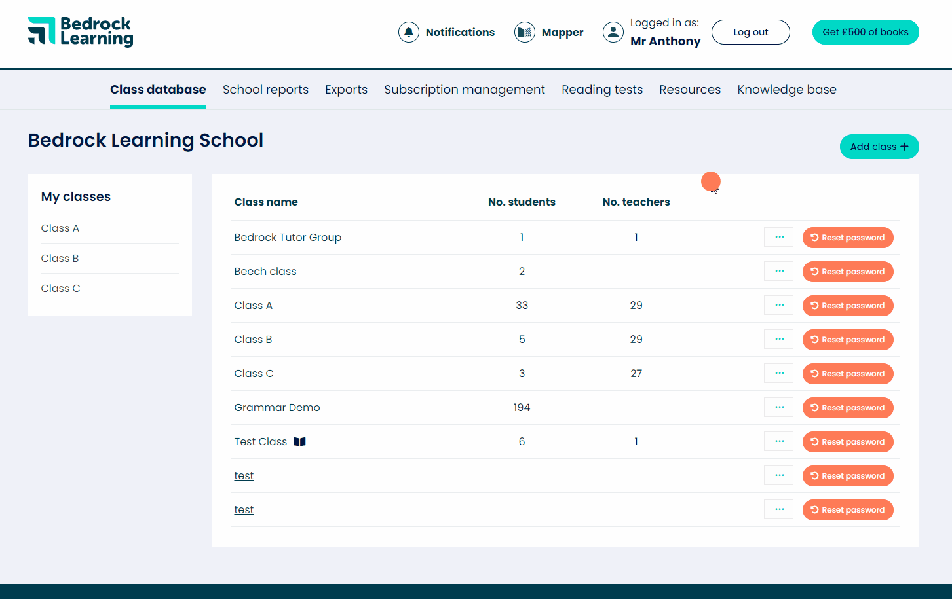This screenshot has height=599, width=952.
Task: Open the Mapper book icon
Action: (x=525, y=32)
